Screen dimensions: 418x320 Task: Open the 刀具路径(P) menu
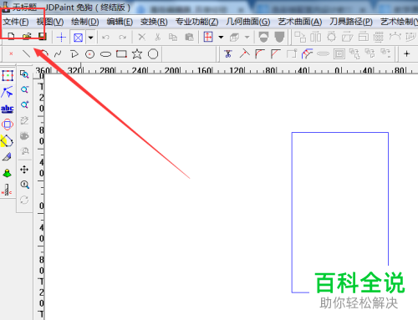tap(351, 22)
